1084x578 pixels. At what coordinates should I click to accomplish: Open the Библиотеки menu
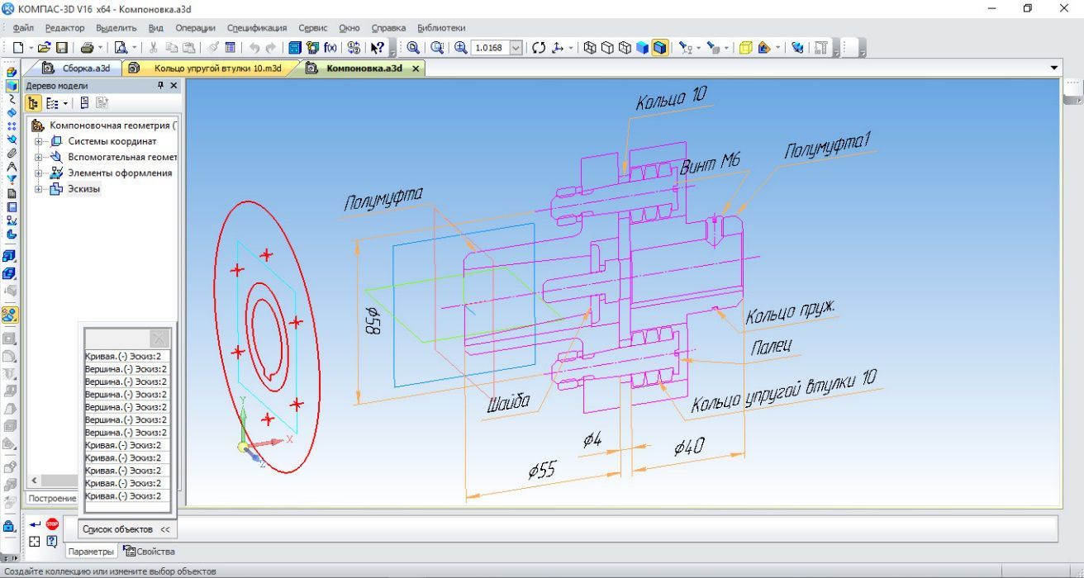coord(441,28)
